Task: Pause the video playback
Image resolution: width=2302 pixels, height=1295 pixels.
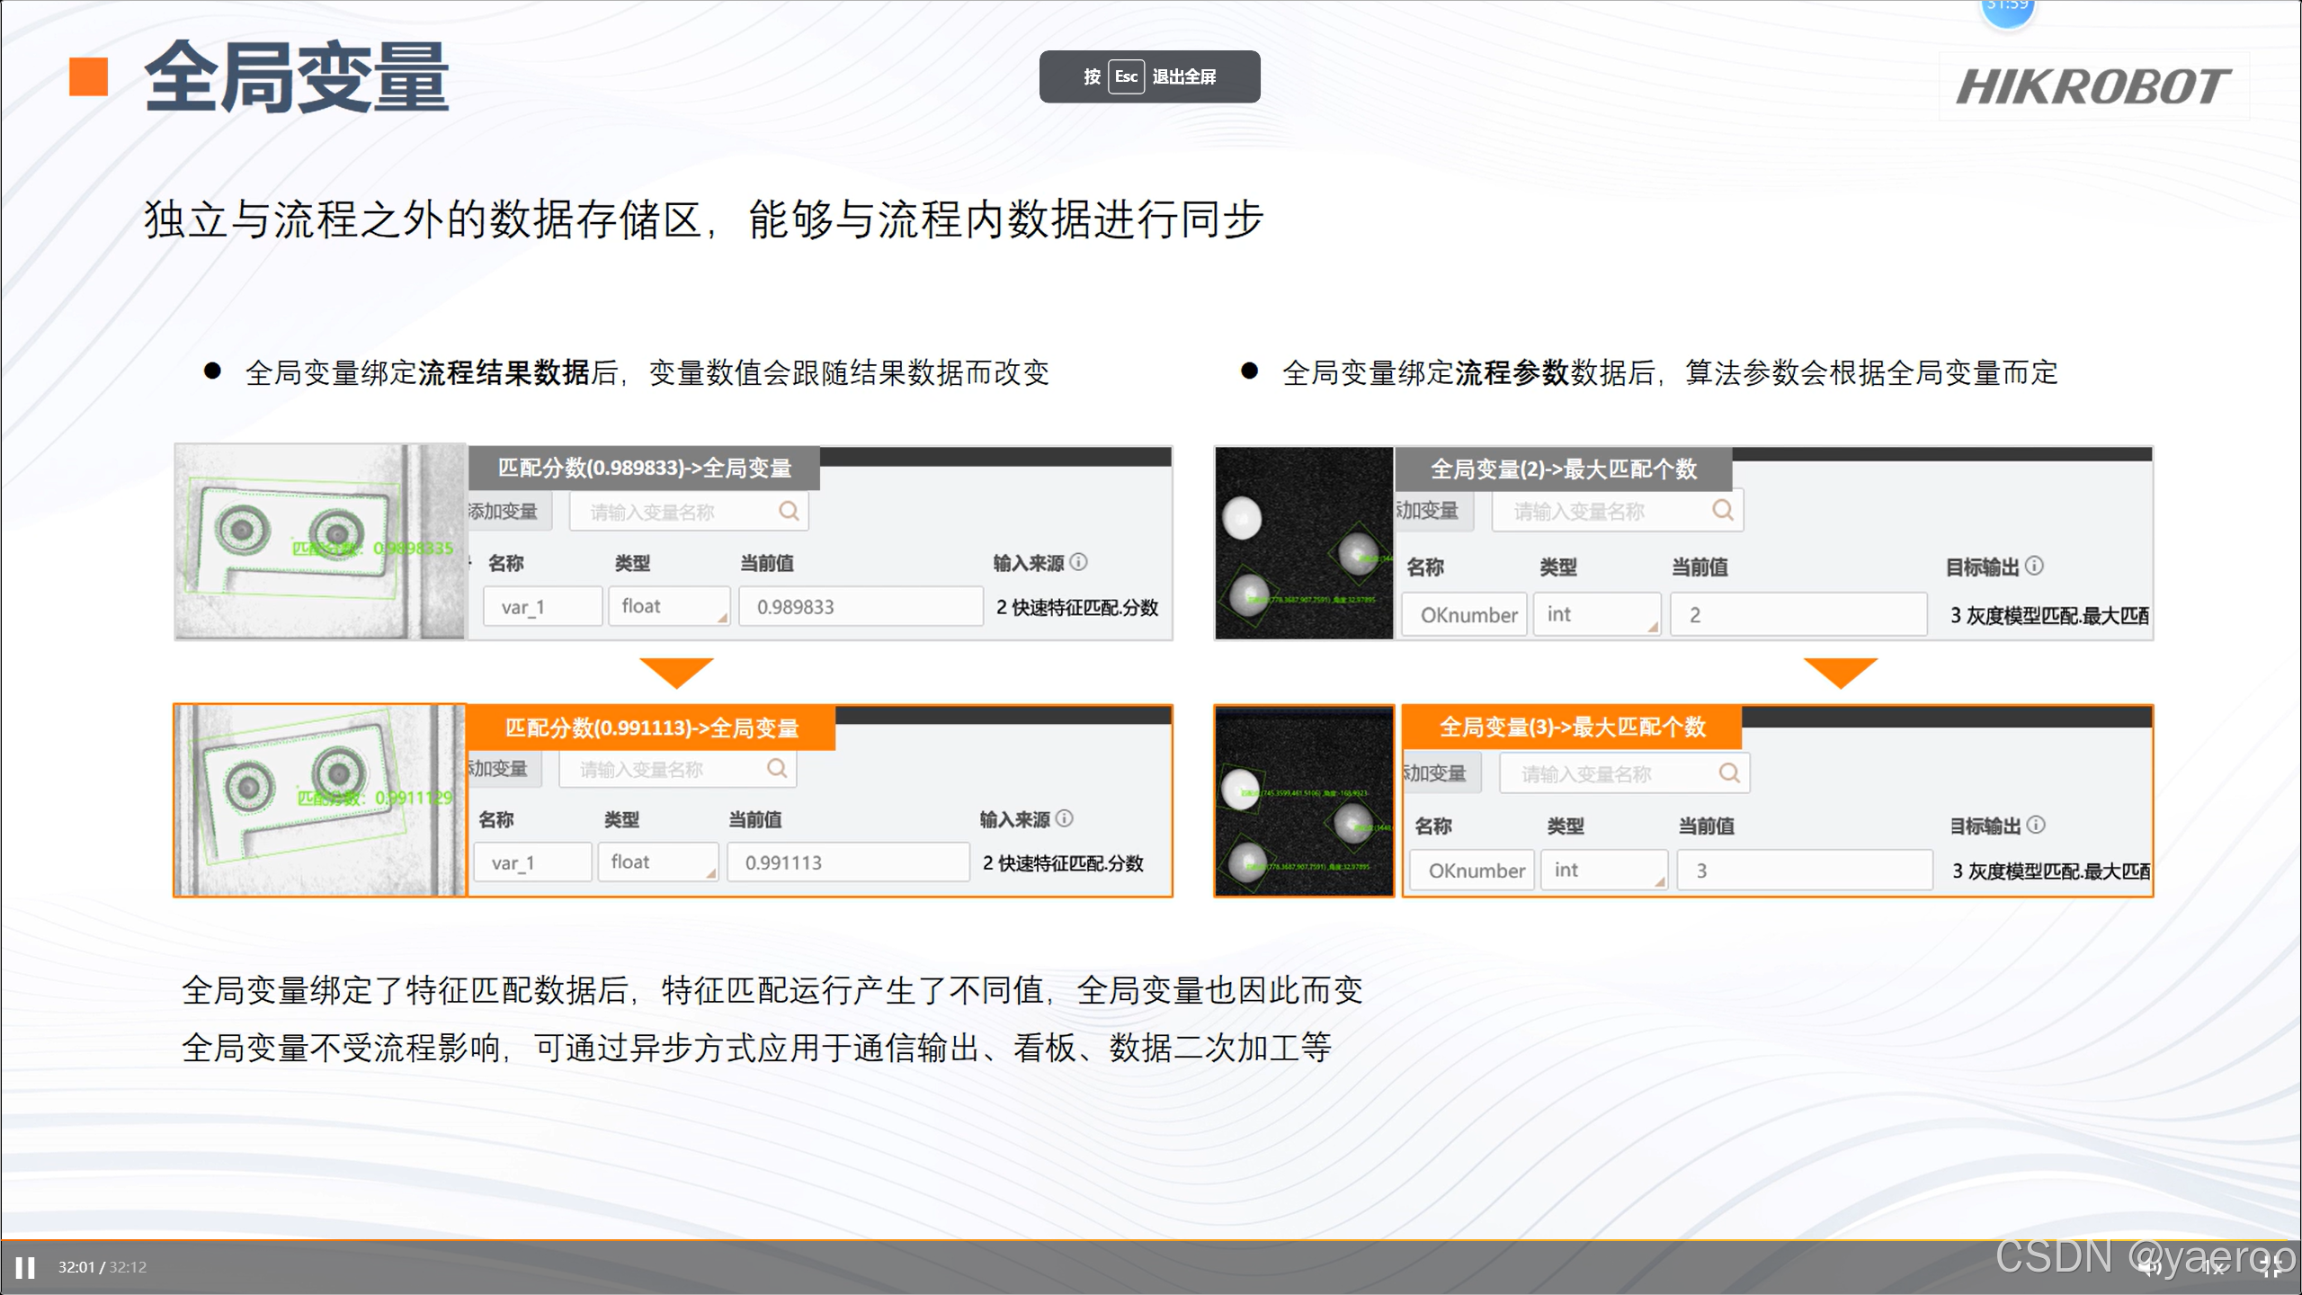Action: 25,1267
